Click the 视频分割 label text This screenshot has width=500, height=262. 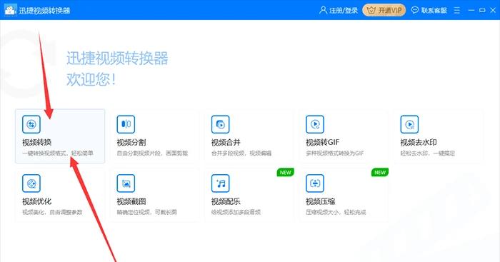131,143
